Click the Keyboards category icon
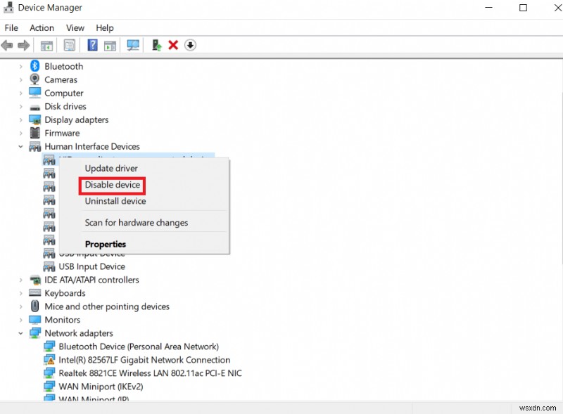This screenshot has width=563, height=414. tap(34, 292)
